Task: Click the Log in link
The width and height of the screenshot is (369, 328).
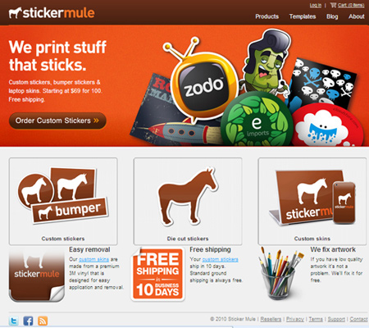Action: tap(316, 5)
